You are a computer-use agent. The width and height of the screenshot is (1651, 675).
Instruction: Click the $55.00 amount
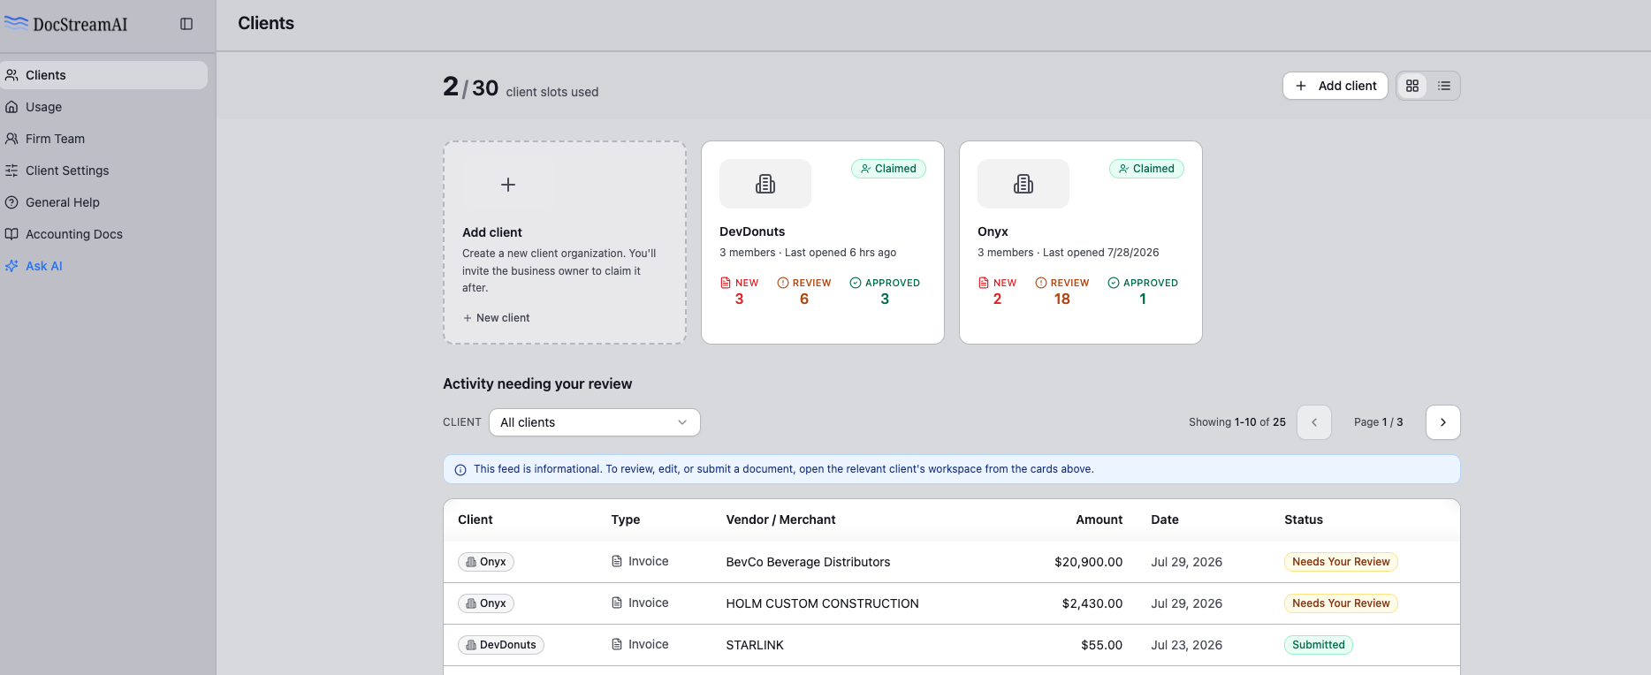(1101, 645)
